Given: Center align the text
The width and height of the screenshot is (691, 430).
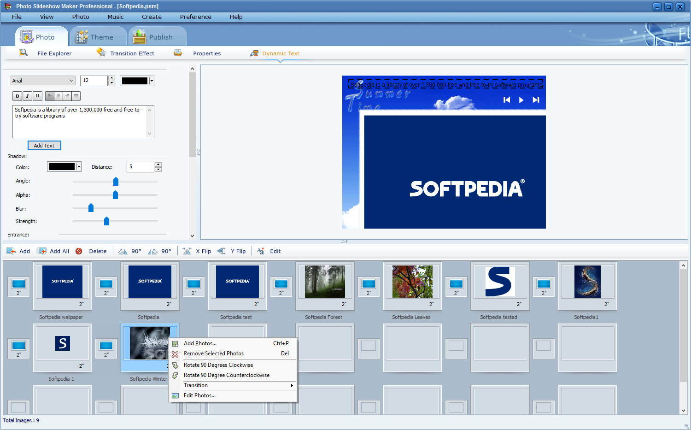Looking at the screenshot, I should click(x=59, y=96).
